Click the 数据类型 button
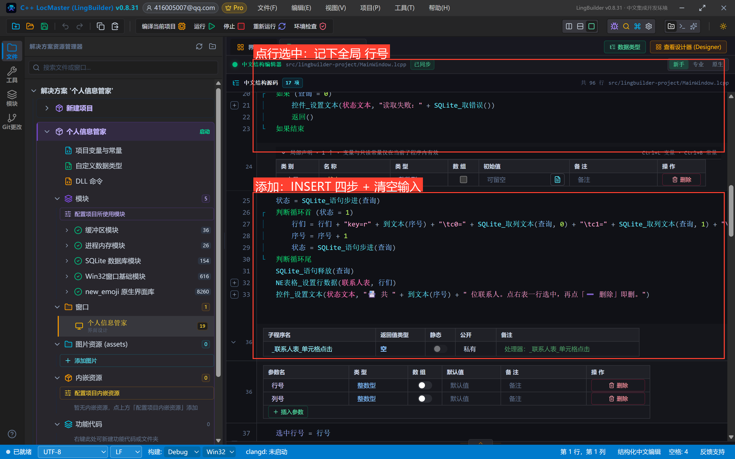The image size is (735, 459). click(625, 47)
